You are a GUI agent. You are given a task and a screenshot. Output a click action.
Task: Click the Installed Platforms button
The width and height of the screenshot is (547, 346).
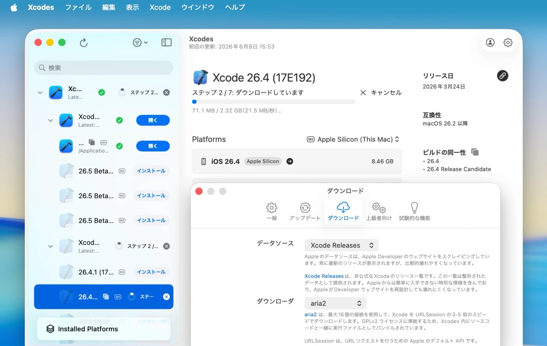click(104, 329)
